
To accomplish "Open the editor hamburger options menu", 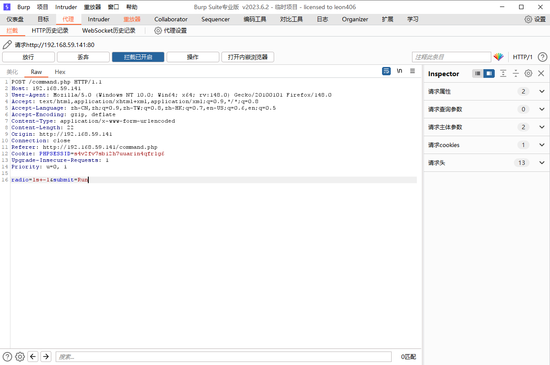I will coord(412,71).
